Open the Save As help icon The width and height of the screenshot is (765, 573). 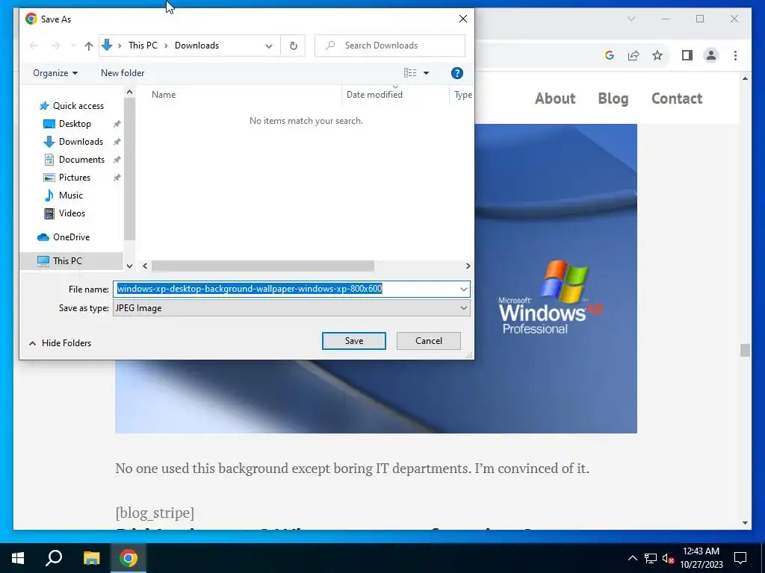coord(456,73)
